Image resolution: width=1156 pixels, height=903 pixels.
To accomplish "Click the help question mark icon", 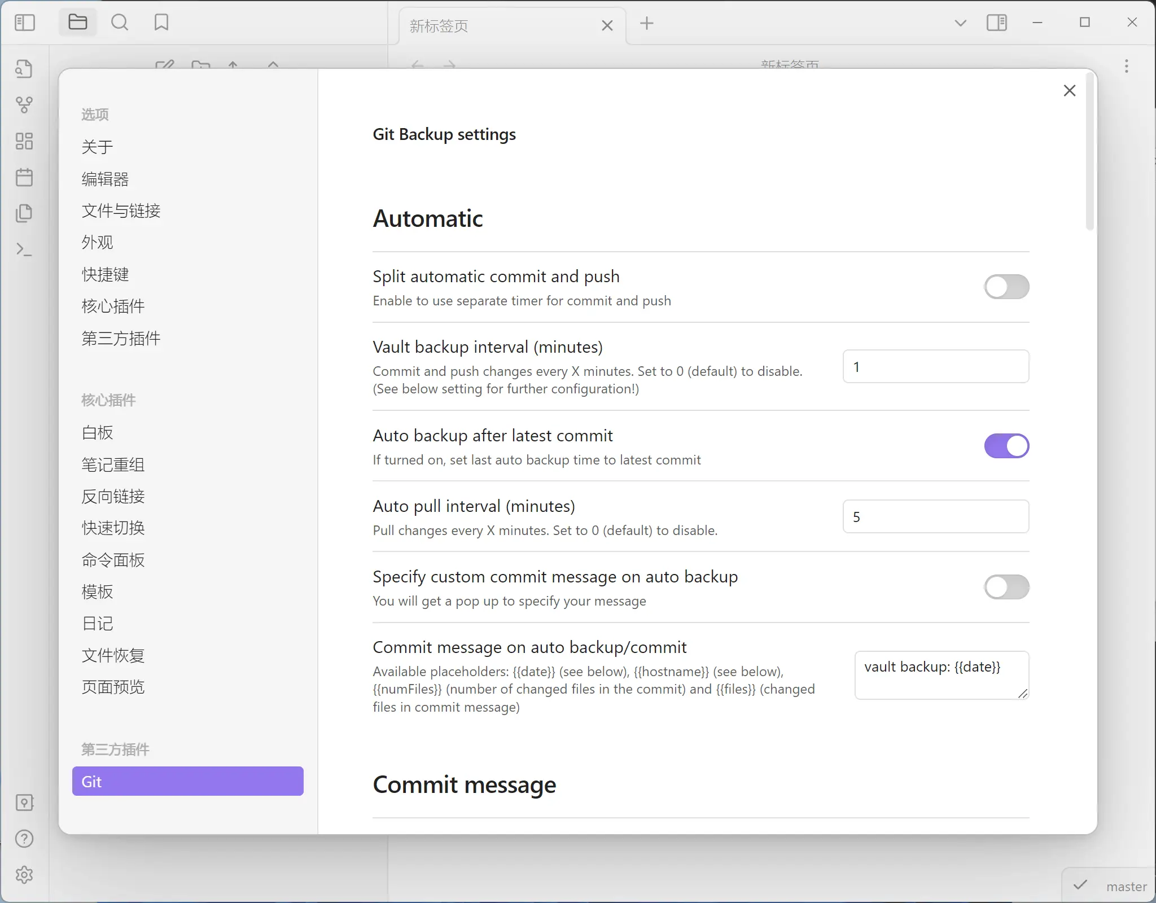I will [24, 839].
